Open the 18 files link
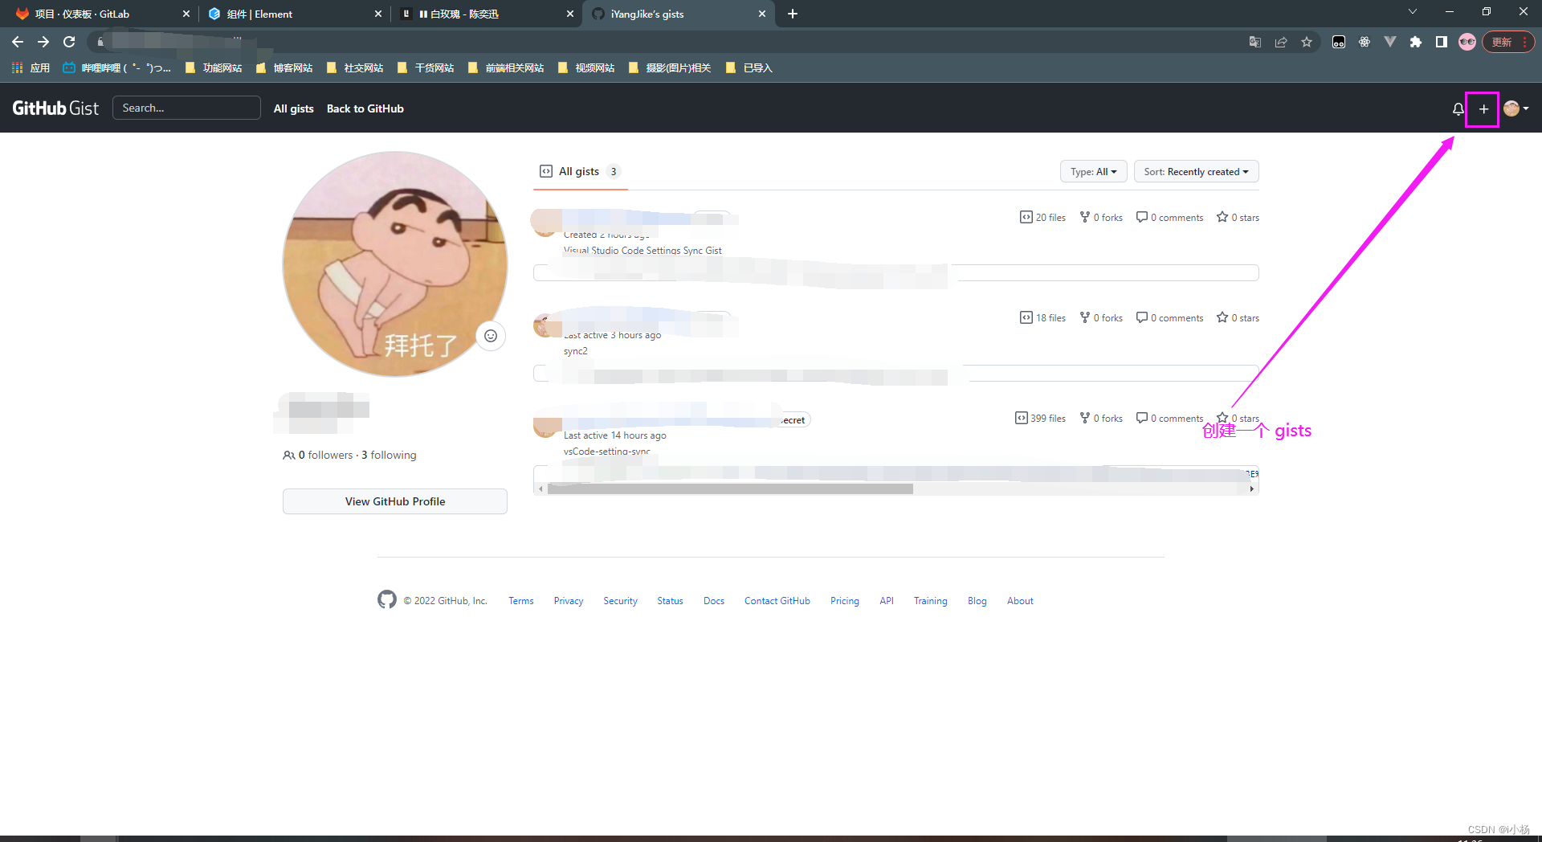The height and width of the screenshot is (842, 1542). (x=1042, y=317)
